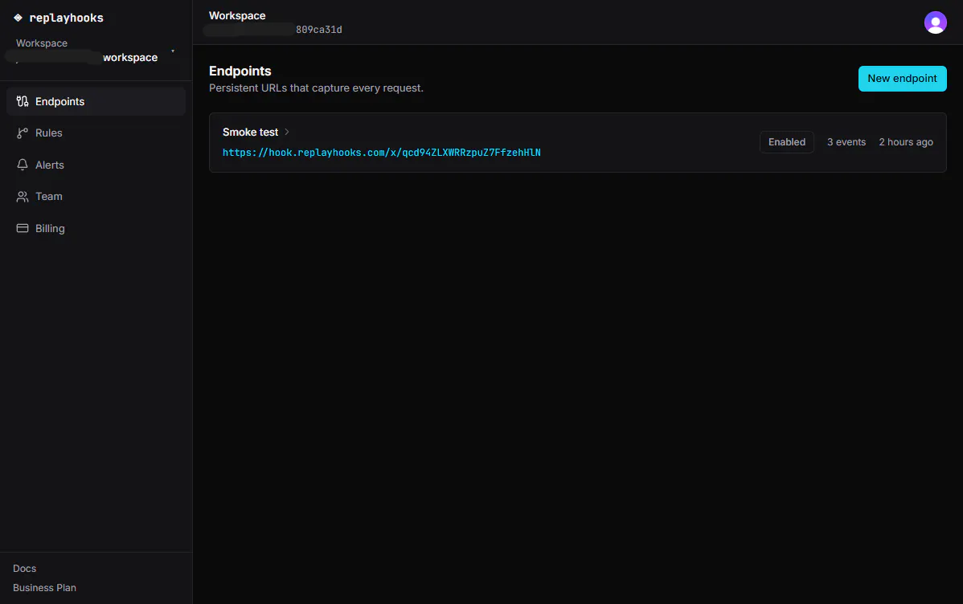The image size is (963, 604).
Task: Click the Endpoints page heading
Action: point(240,71)
